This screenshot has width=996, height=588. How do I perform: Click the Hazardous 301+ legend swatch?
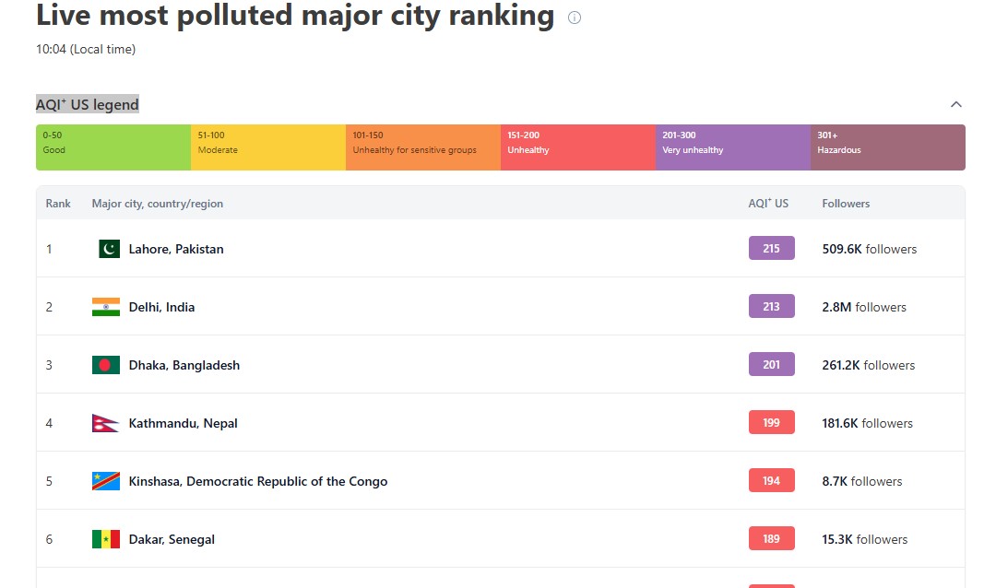(x=888, y=147)
